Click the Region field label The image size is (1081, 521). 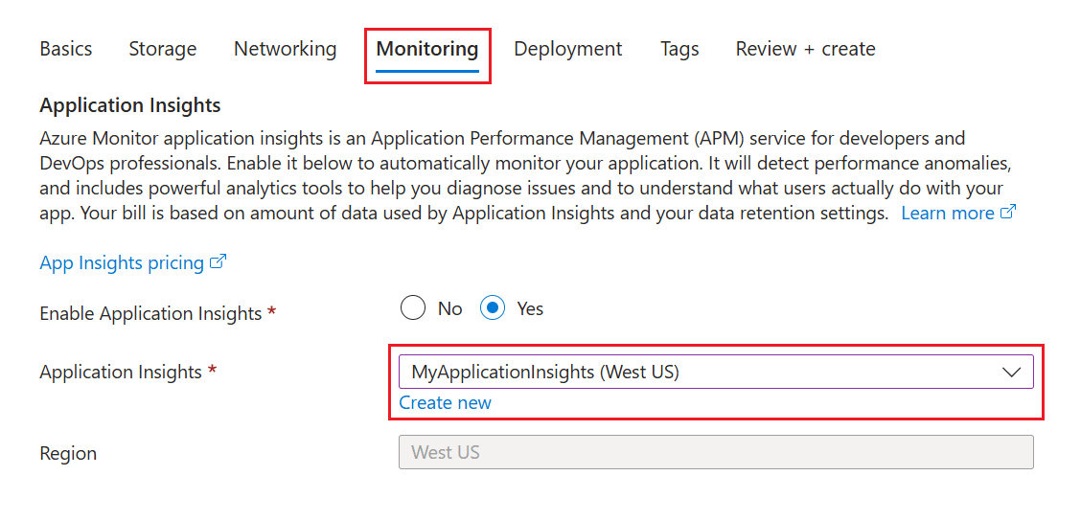68,453
